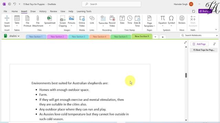Choose the File Printout option
Screen dimensions: 220x123
pos(27,21)
